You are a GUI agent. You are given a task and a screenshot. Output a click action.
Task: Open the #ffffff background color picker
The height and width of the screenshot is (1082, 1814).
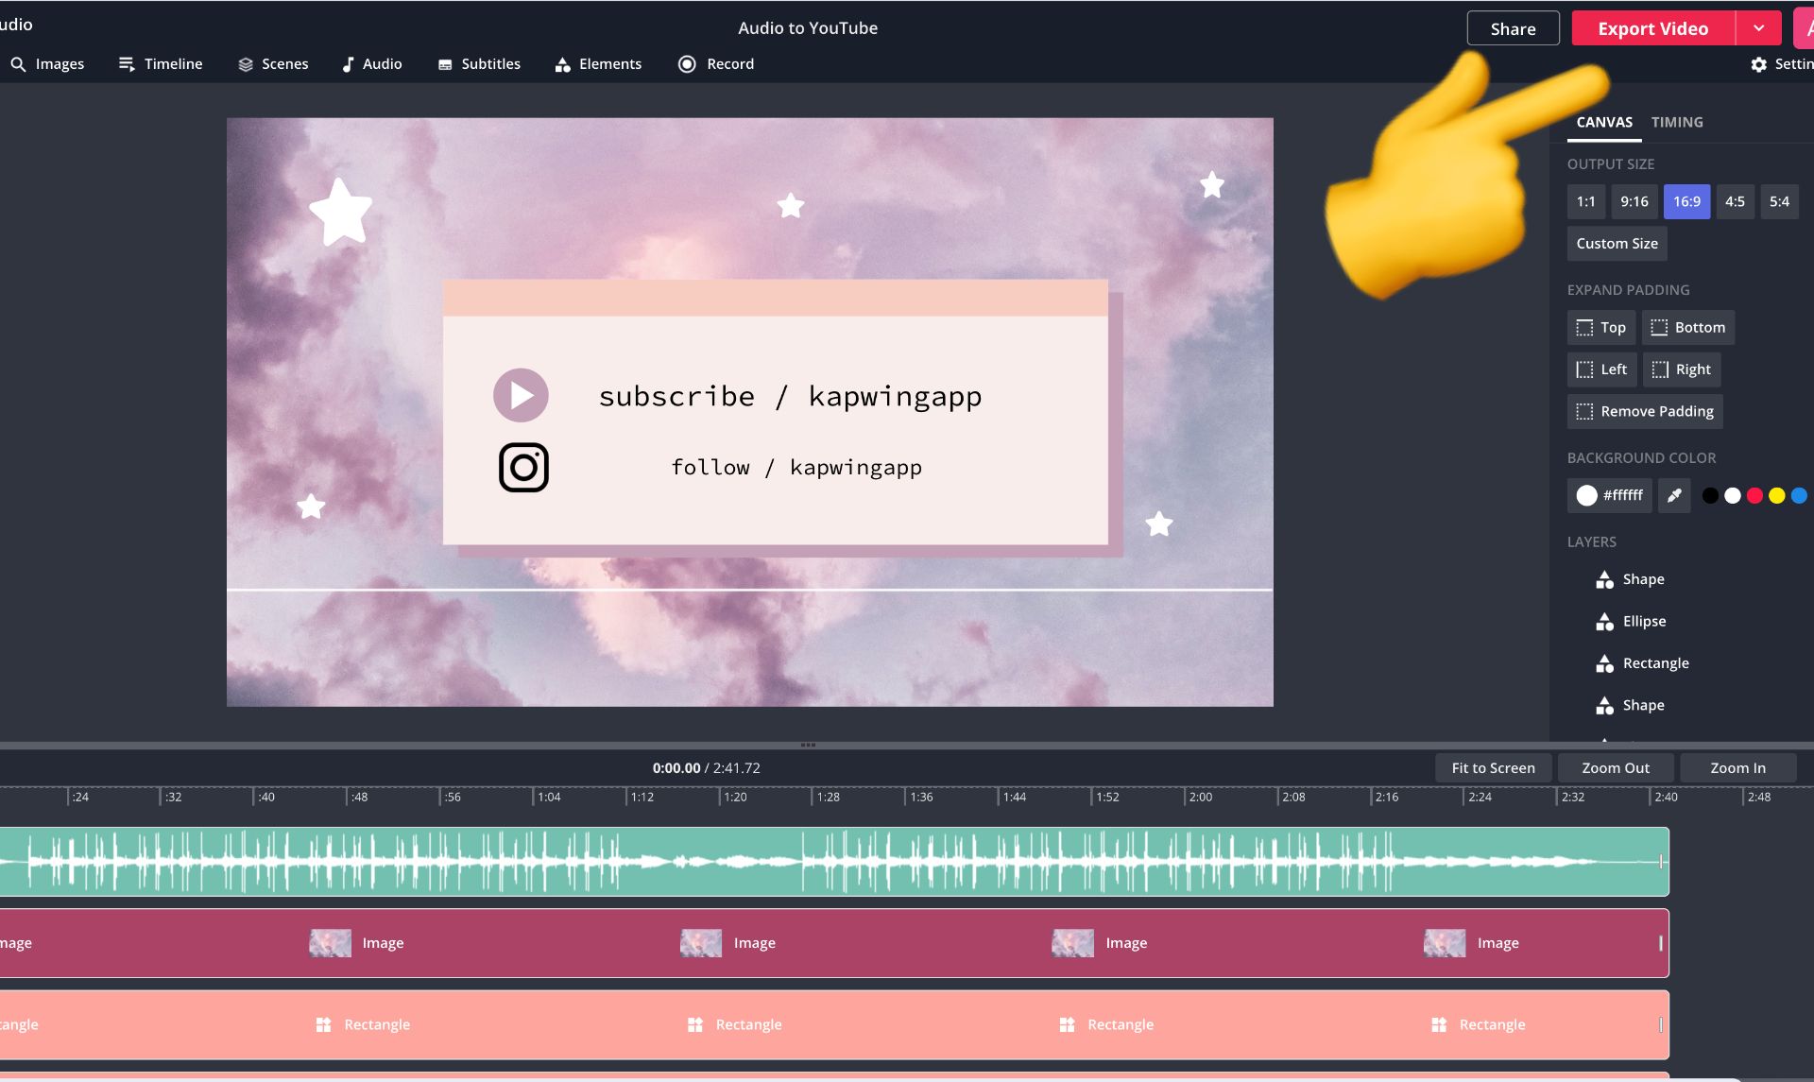[1609, 495]
